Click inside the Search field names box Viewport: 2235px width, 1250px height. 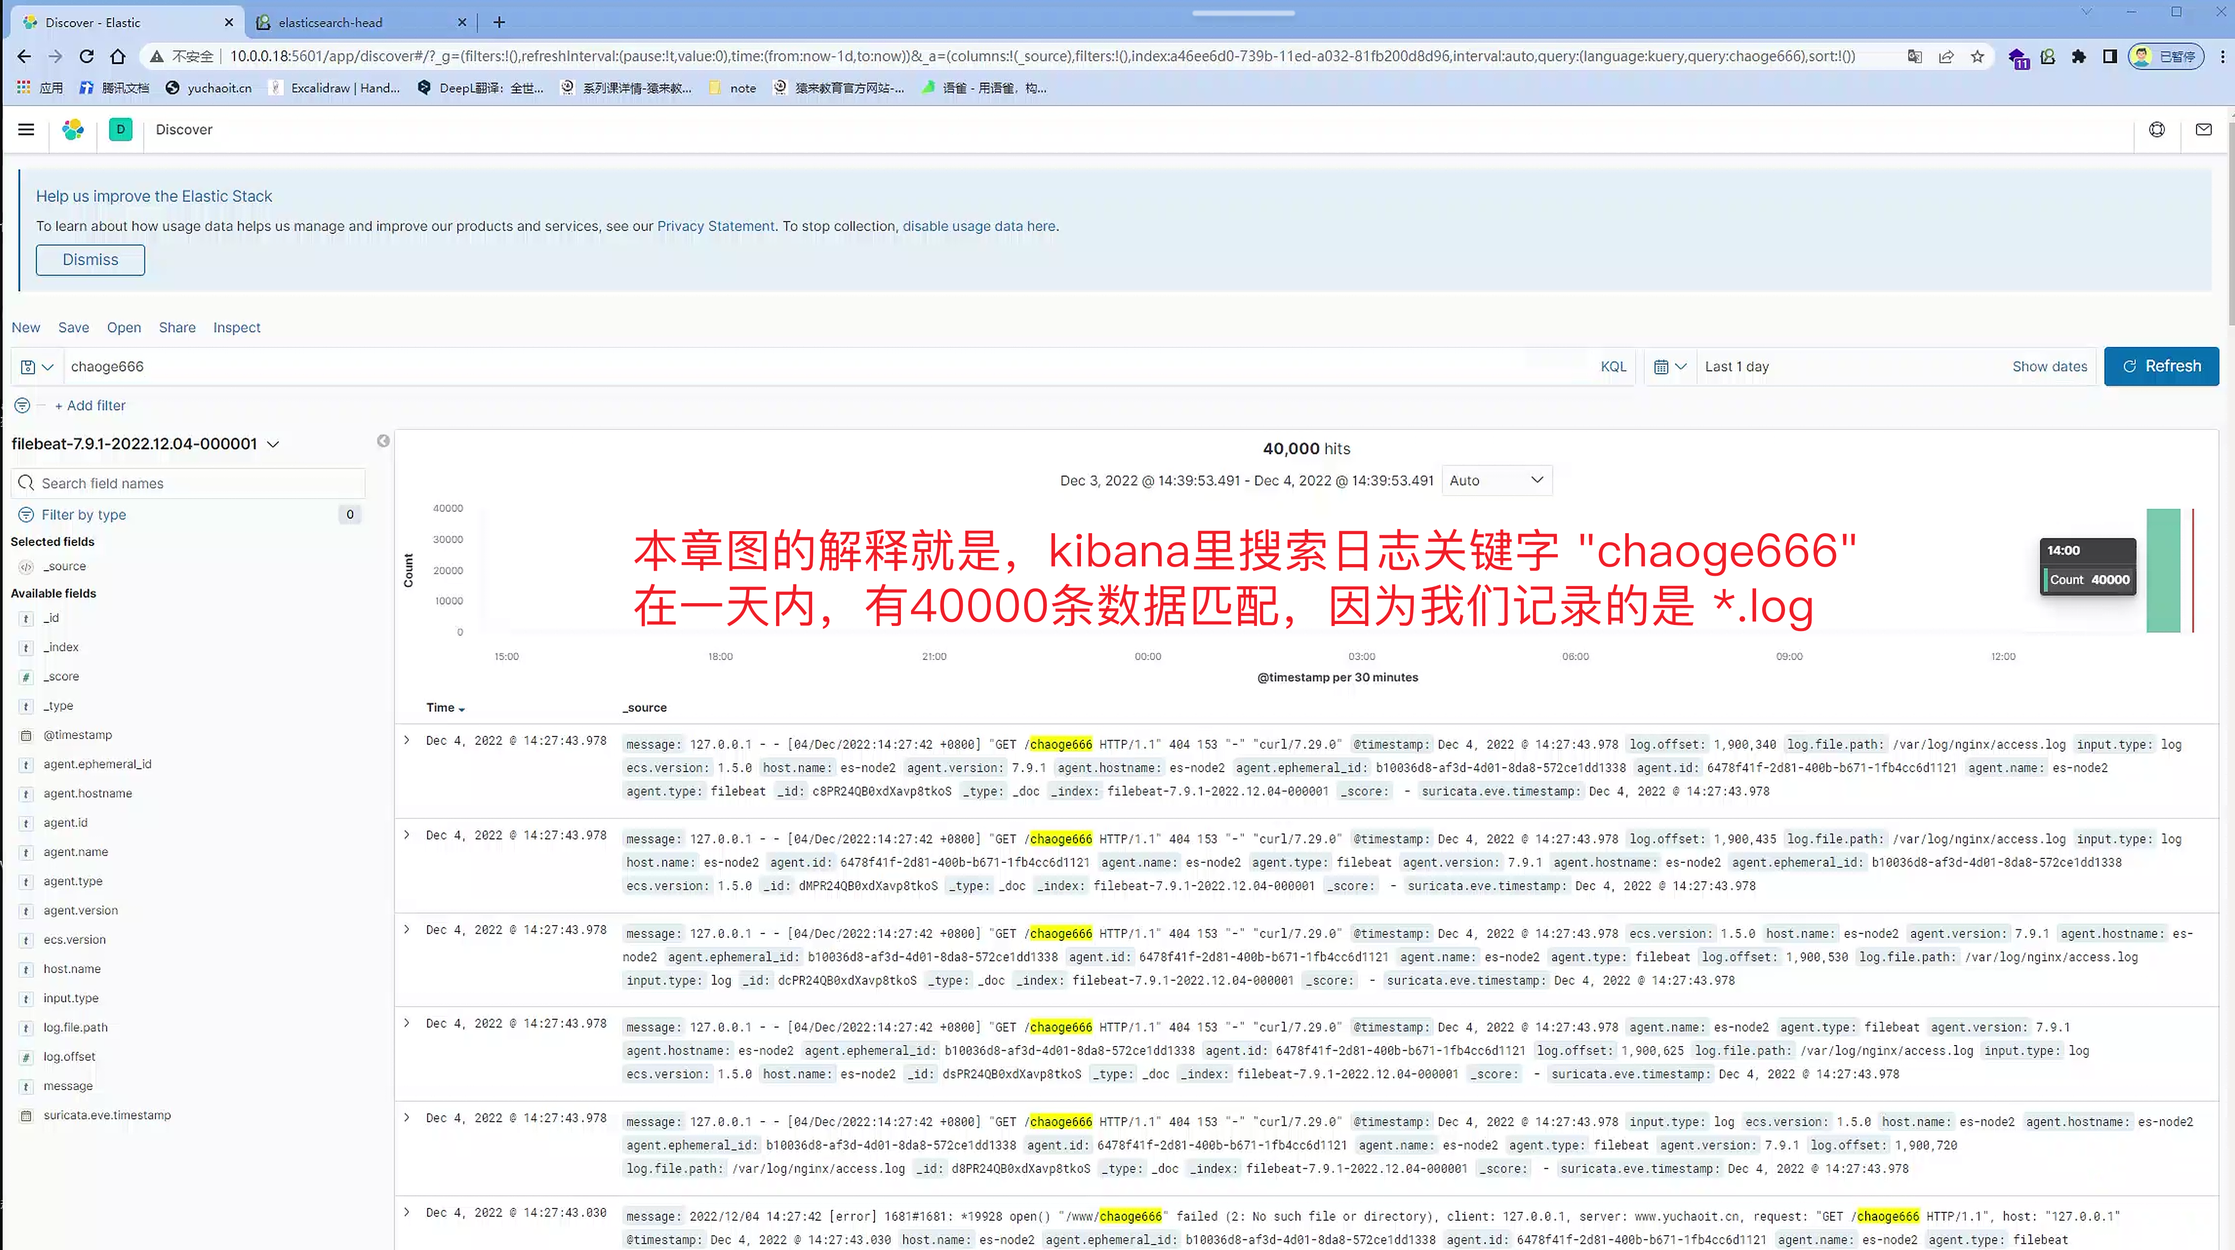click(187, 482)
